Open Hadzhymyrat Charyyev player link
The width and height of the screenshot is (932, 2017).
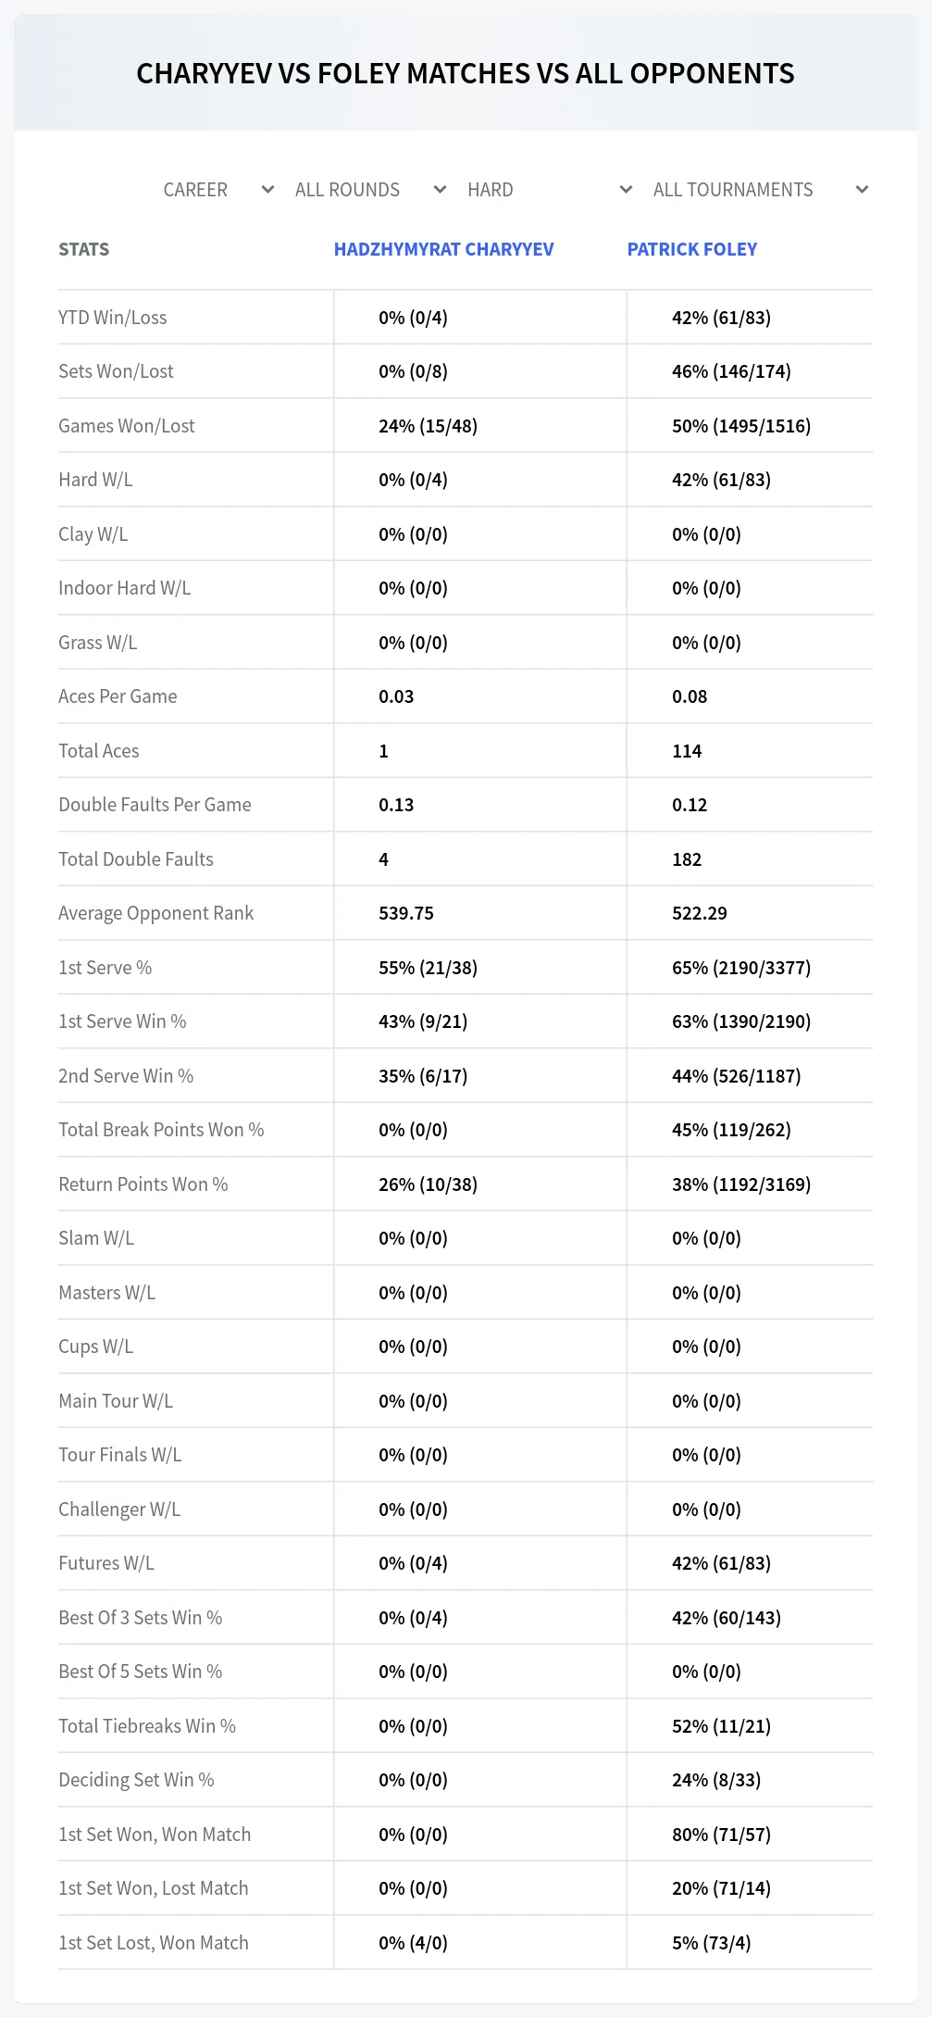tap(443, 249)
